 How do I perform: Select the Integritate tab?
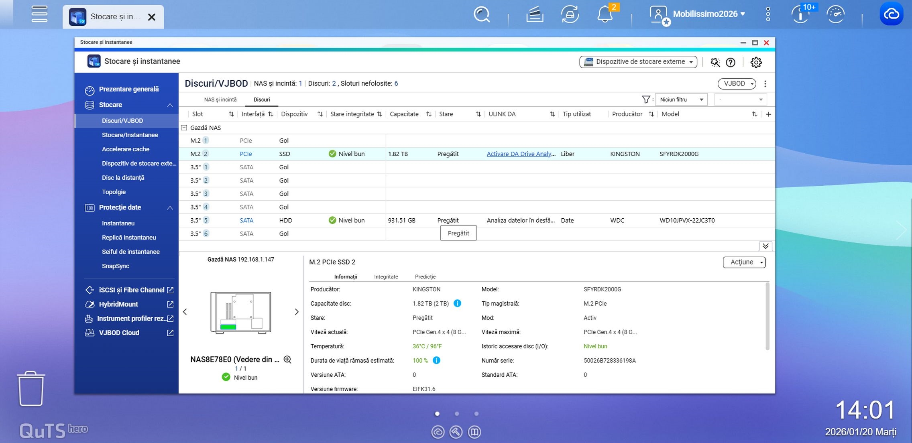tap(386, 276)
